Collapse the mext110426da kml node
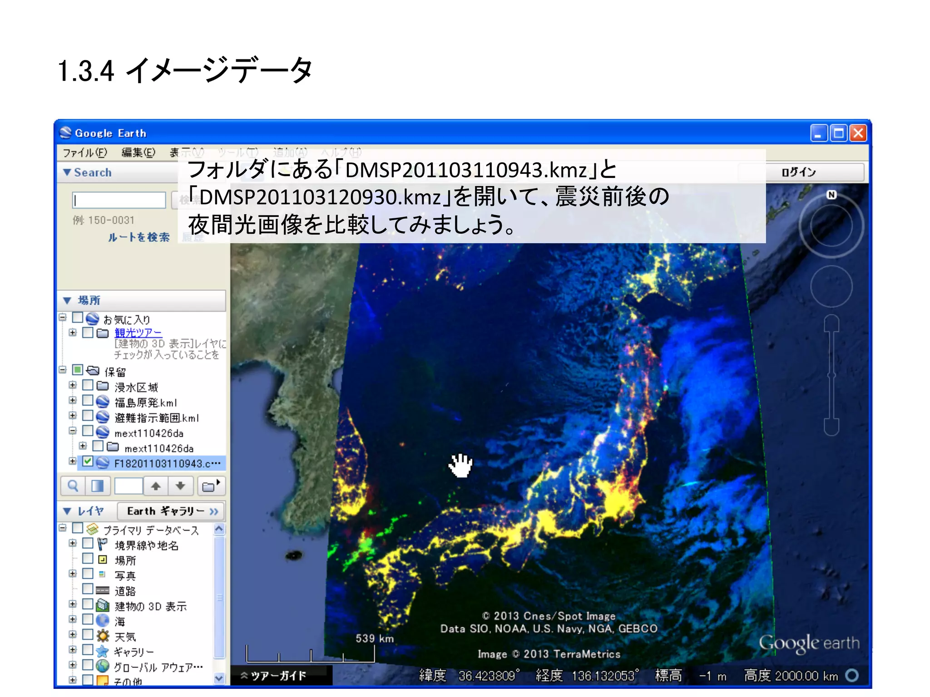The height and width of the screenshot is (697, 930). click(73, 431)
